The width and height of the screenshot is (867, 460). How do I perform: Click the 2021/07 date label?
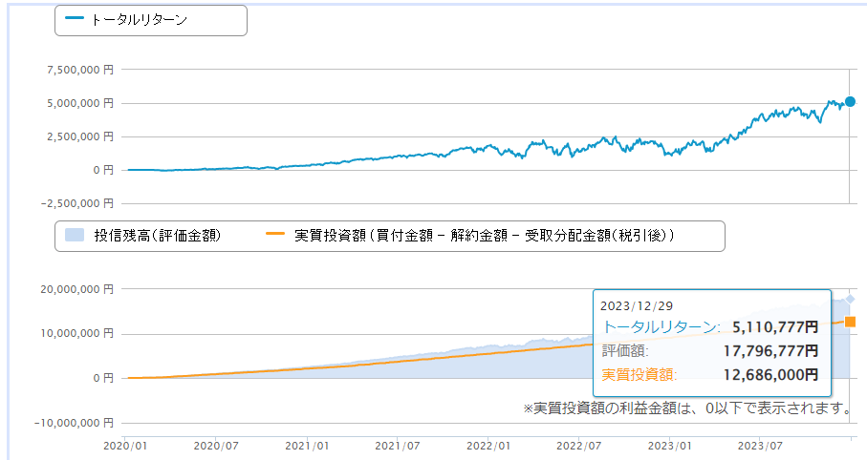coord(397,446)
